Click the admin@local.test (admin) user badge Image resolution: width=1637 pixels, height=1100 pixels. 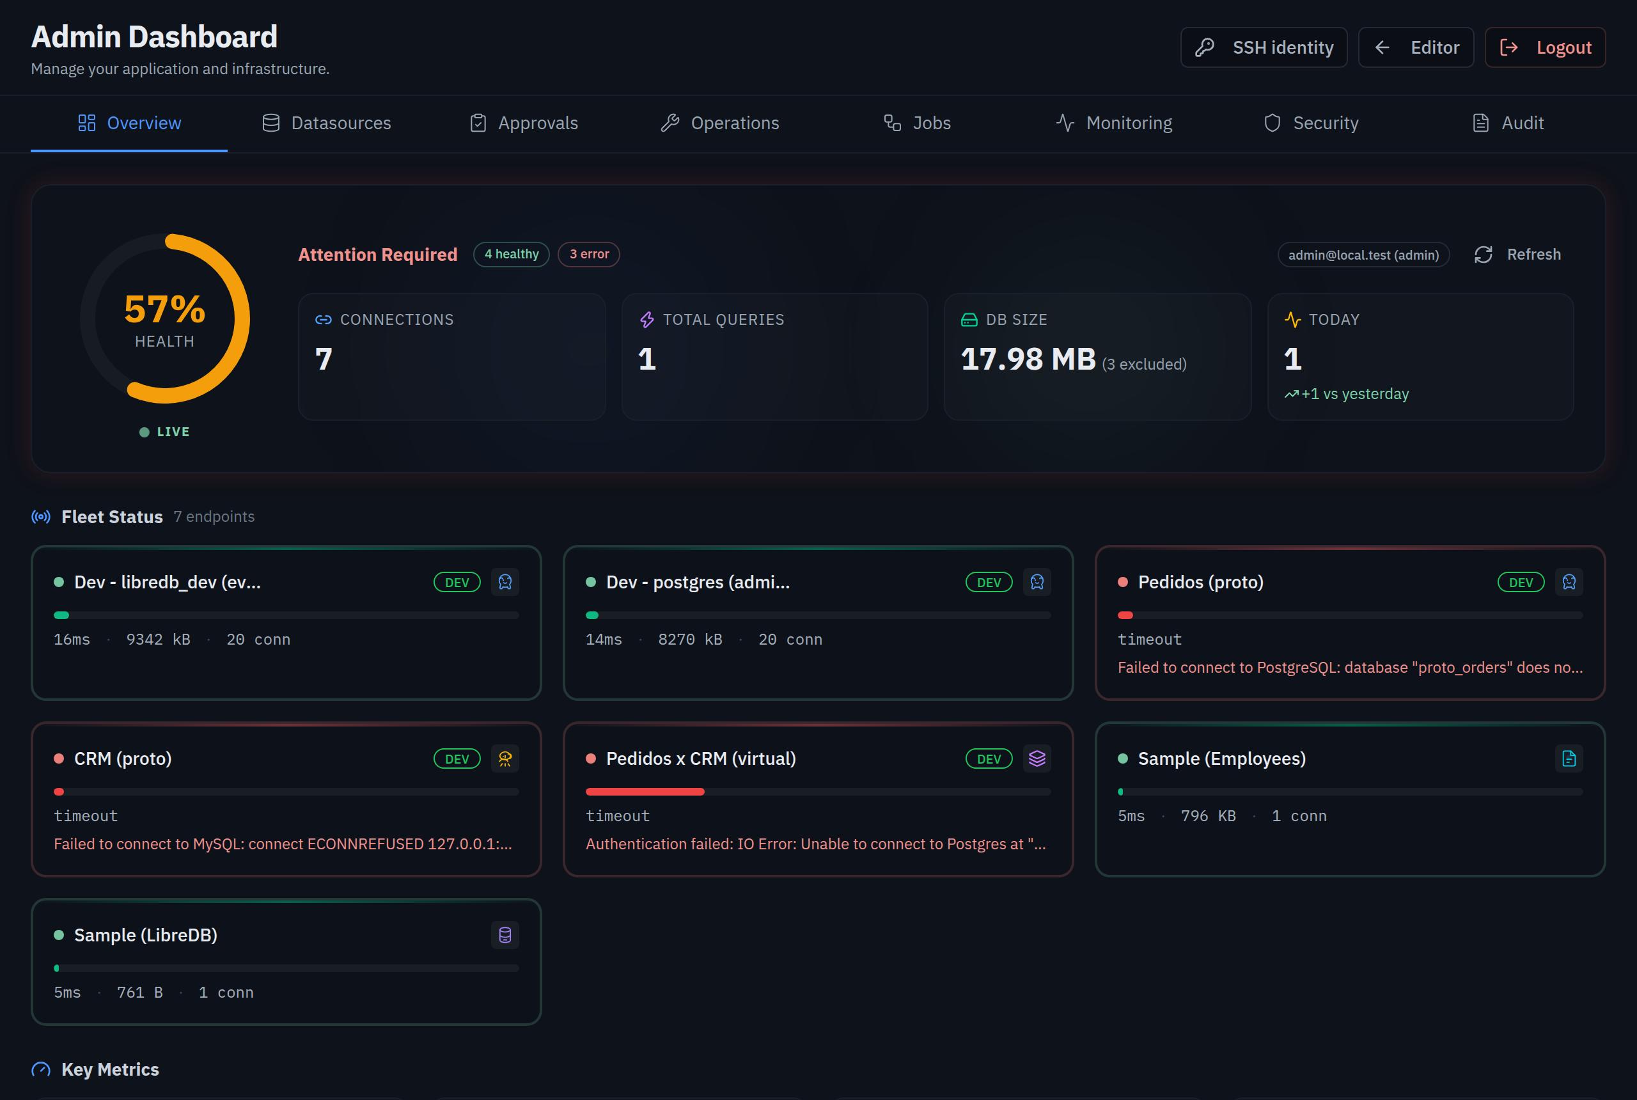click(1363, 255)
